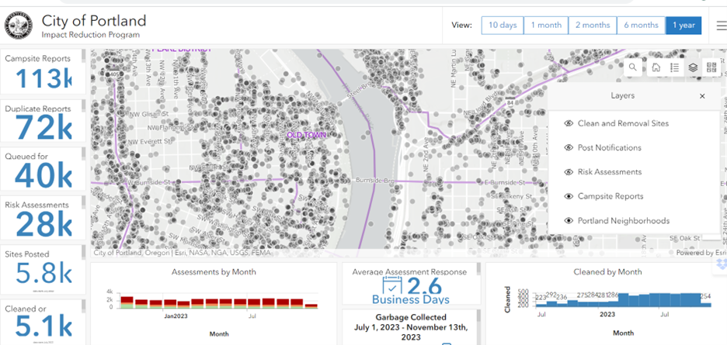Close the Layers panel
Viewport: 727px width, 345px height.
tap(702, 96)
